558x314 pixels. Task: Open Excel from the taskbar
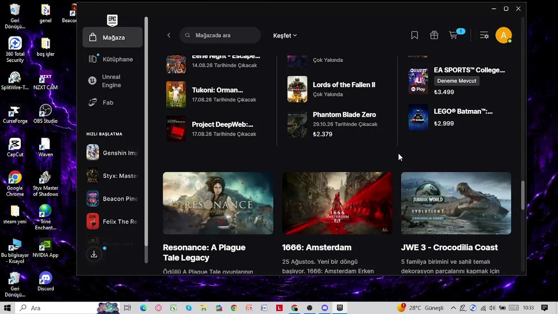pyautogui.click(x=174, y=308)
